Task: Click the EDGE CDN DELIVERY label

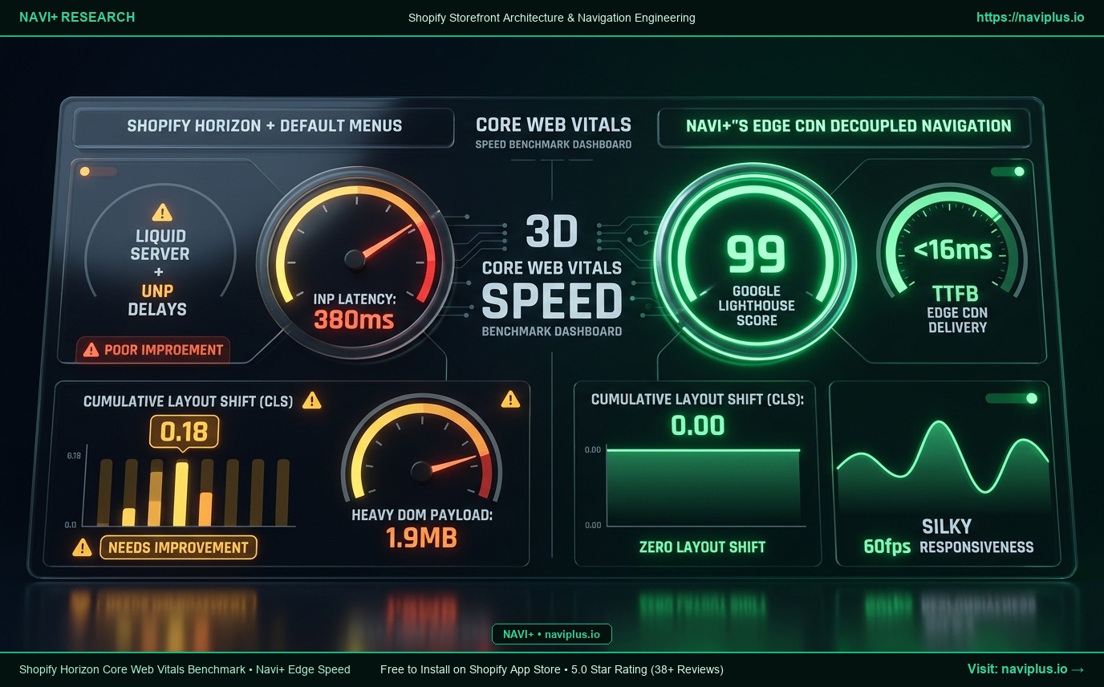Action: [x=957, y=320]
